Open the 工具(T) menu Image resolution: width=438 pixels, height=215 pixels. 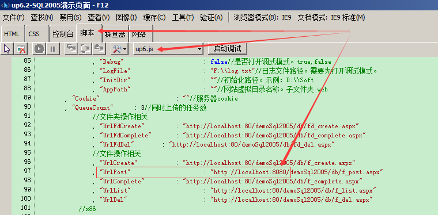click(183, 18)
